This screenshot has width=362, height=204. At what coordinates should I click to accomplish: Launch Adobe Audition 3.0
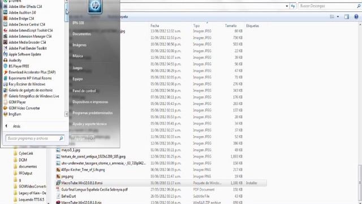tap(20, 12)
